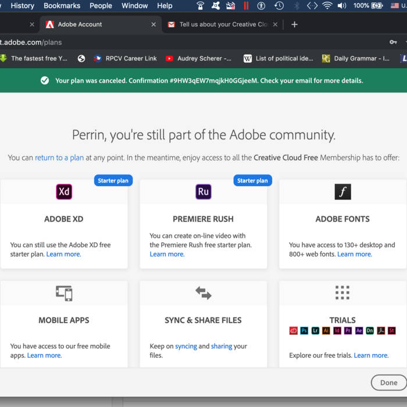
Task: Follow the 'return to a plan' link
Action: 59,158
